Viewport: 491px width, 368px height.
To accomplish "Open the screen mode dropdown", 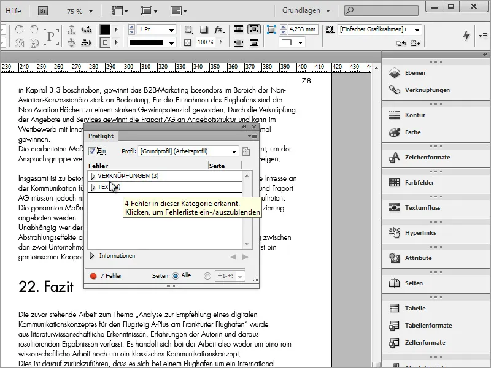I will (149, 11).
